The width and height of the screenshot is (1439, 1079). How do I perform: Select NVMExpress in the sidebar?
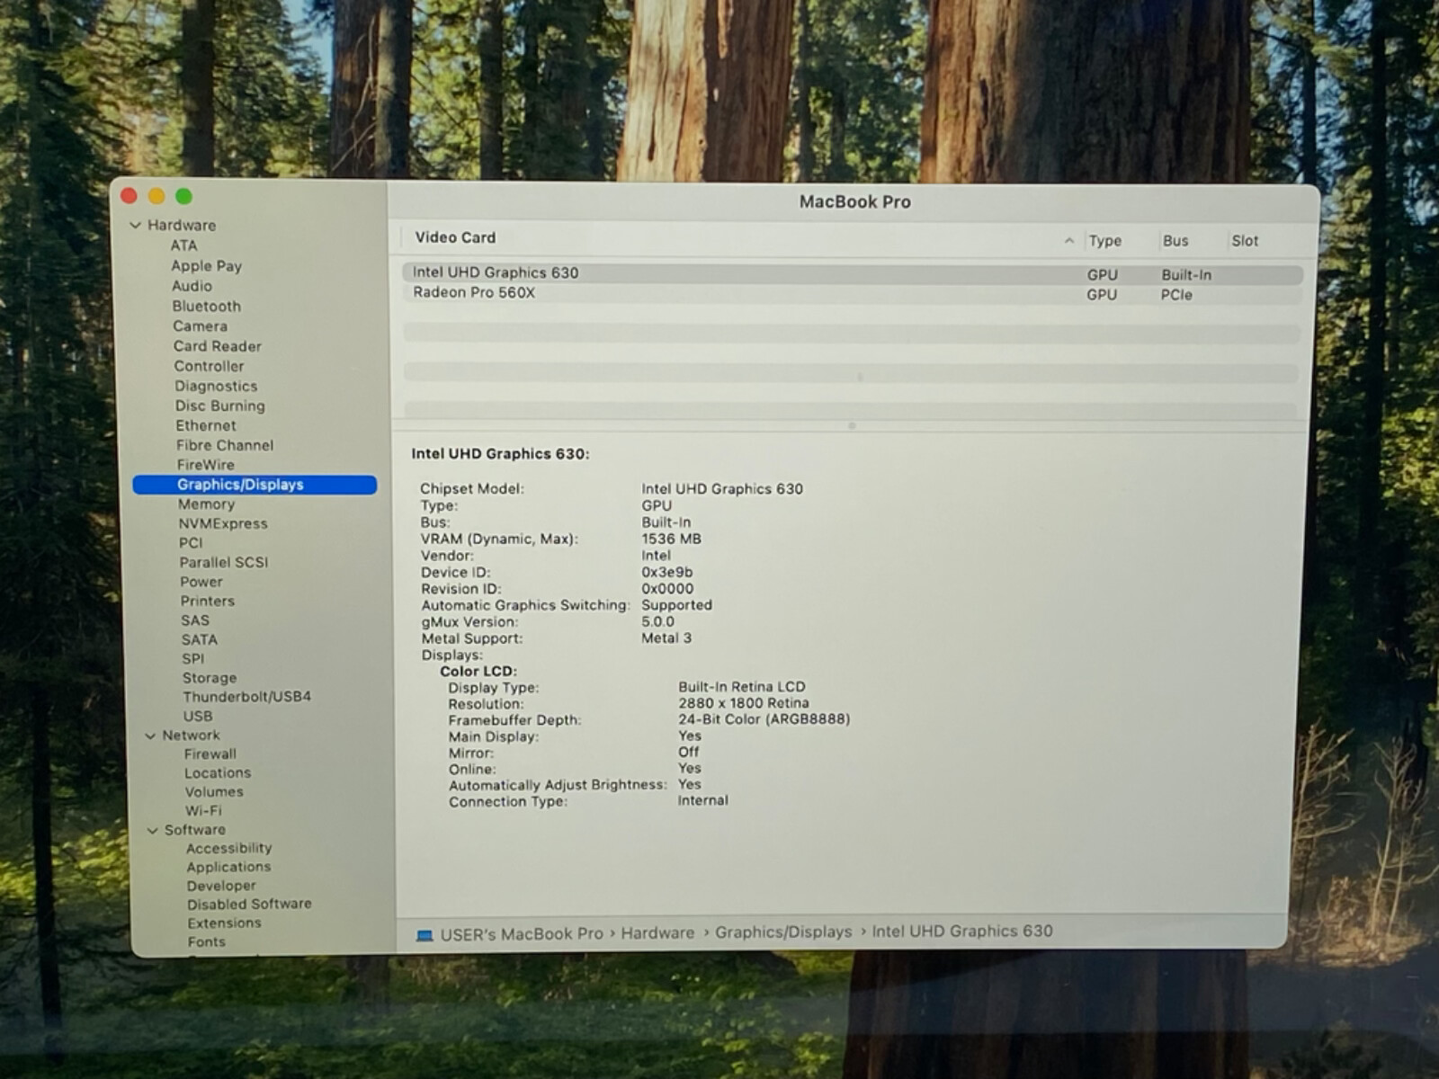point(222,523)
